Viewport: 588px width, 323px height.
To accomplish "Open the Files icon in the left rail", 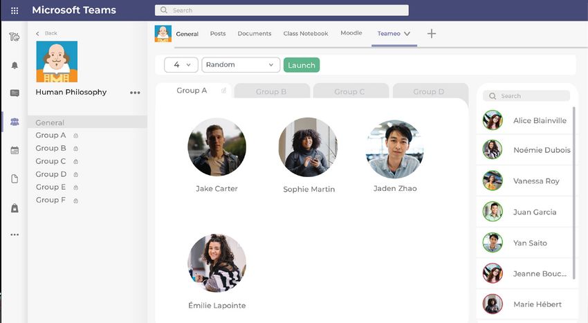I will point(15,178).
